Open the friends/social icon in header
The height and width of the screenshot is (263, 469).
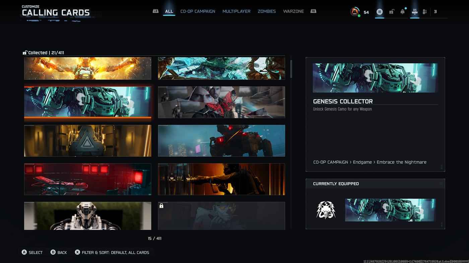click(424, 12)
